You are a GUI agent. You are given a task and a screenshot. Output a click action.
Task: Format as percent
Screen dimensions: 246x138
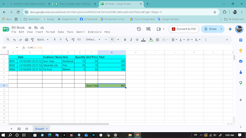click(60, 40)
